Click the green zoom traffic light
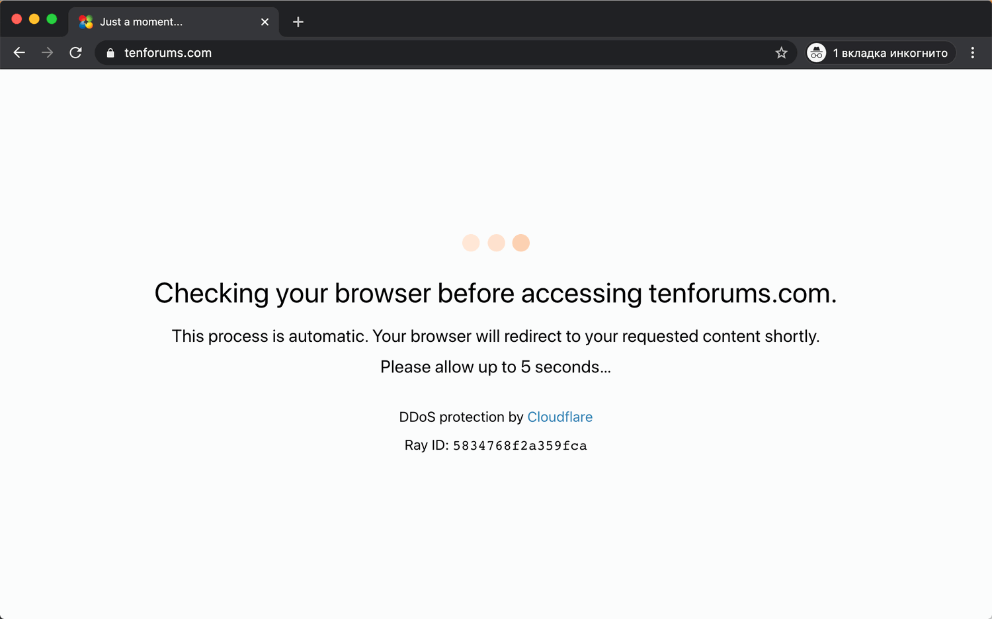Screen dimensions: 992x619 [52, 19]
